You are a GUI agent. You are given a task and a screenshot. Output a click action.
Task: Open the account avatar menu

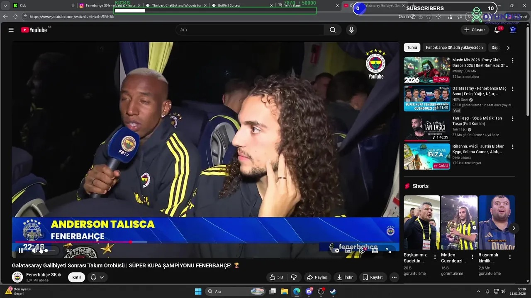(x=513, y=30)
